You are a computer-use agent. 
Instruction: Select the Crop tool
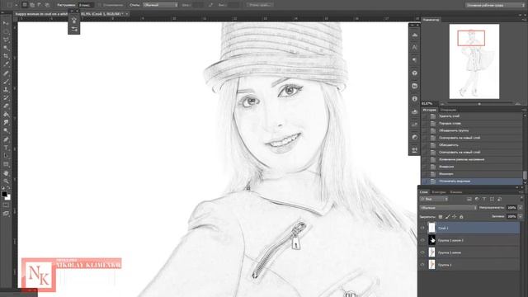tap(6, 56)
